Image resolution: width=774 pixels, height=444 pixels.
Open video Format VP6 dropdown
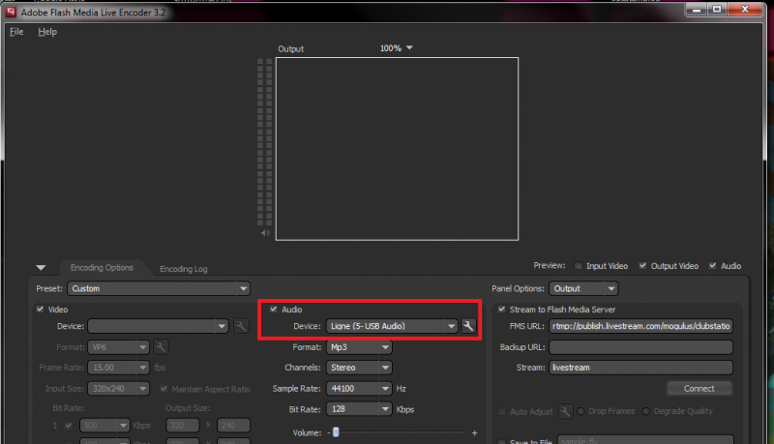tap(118, 347)
